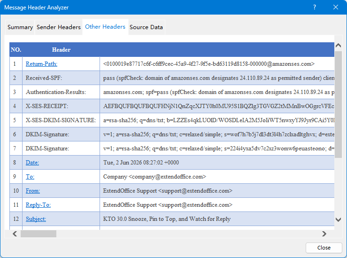
Task: Open the Source Data tab
Action: click(147, 27)
